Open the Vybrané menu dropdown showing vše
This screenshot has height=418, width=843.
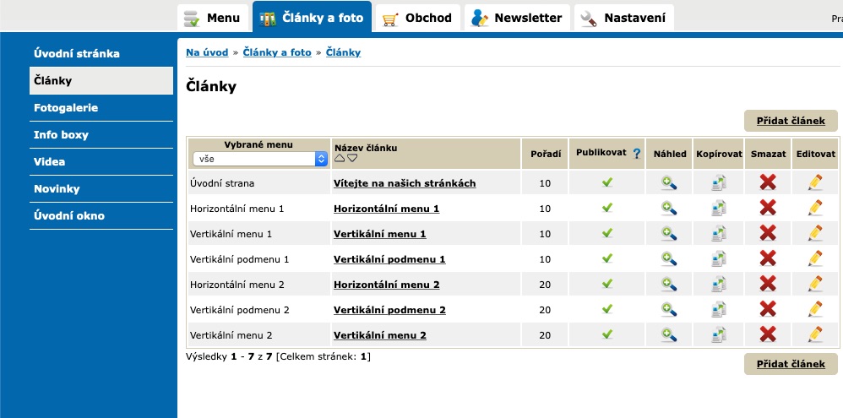click(x=260, y=159)
